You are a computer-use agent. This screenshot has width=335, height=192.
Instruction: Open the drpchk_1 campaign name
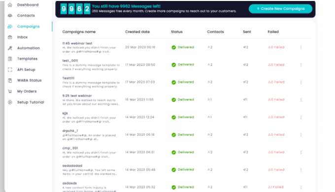(70, 130)
